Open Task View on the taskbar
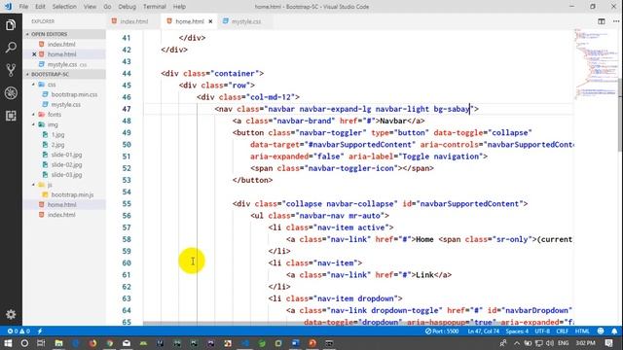 coord(41,343)
